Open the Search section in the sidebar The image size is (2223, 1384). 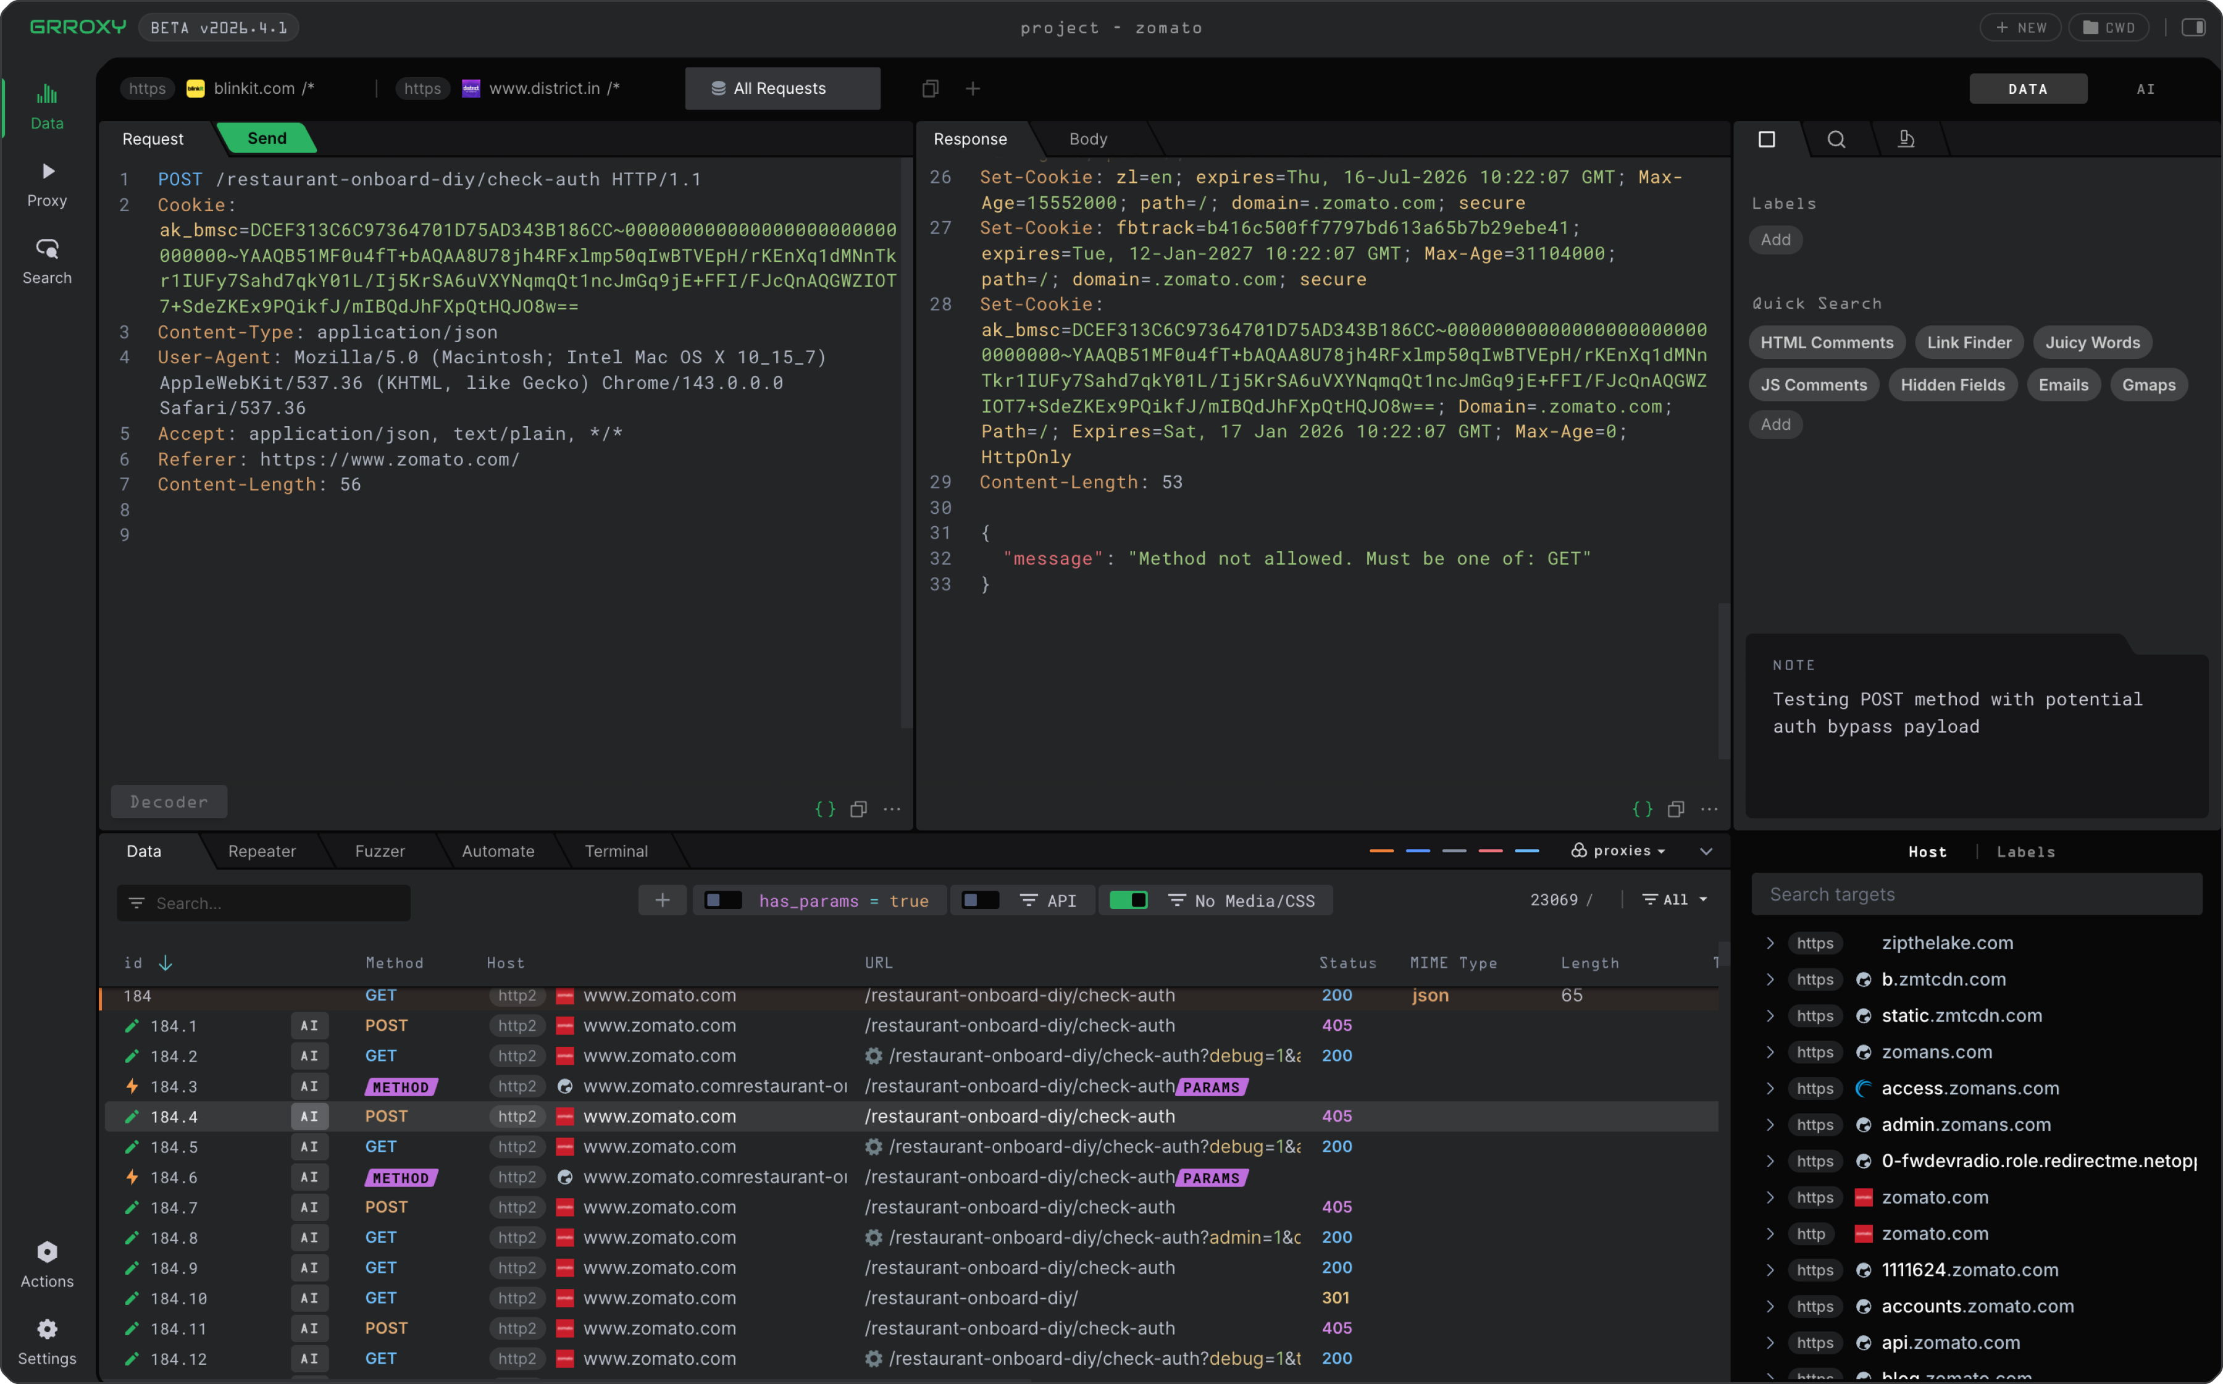[47, 262]
